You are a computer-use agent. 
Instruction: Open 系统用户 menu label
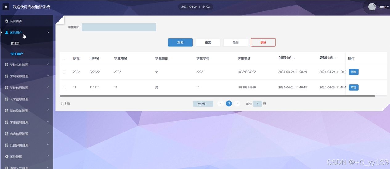16,33
